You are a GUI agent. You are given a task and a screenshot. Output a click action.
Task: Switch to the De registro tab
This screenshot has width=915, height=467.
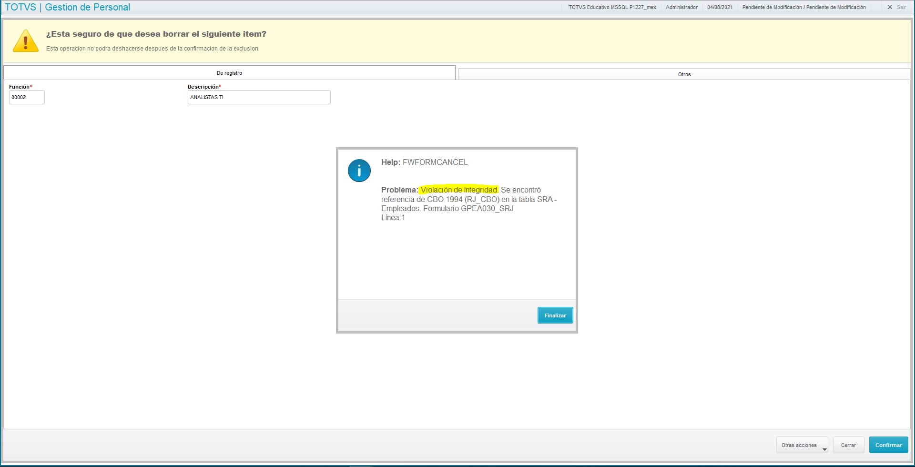click(229, 73)
